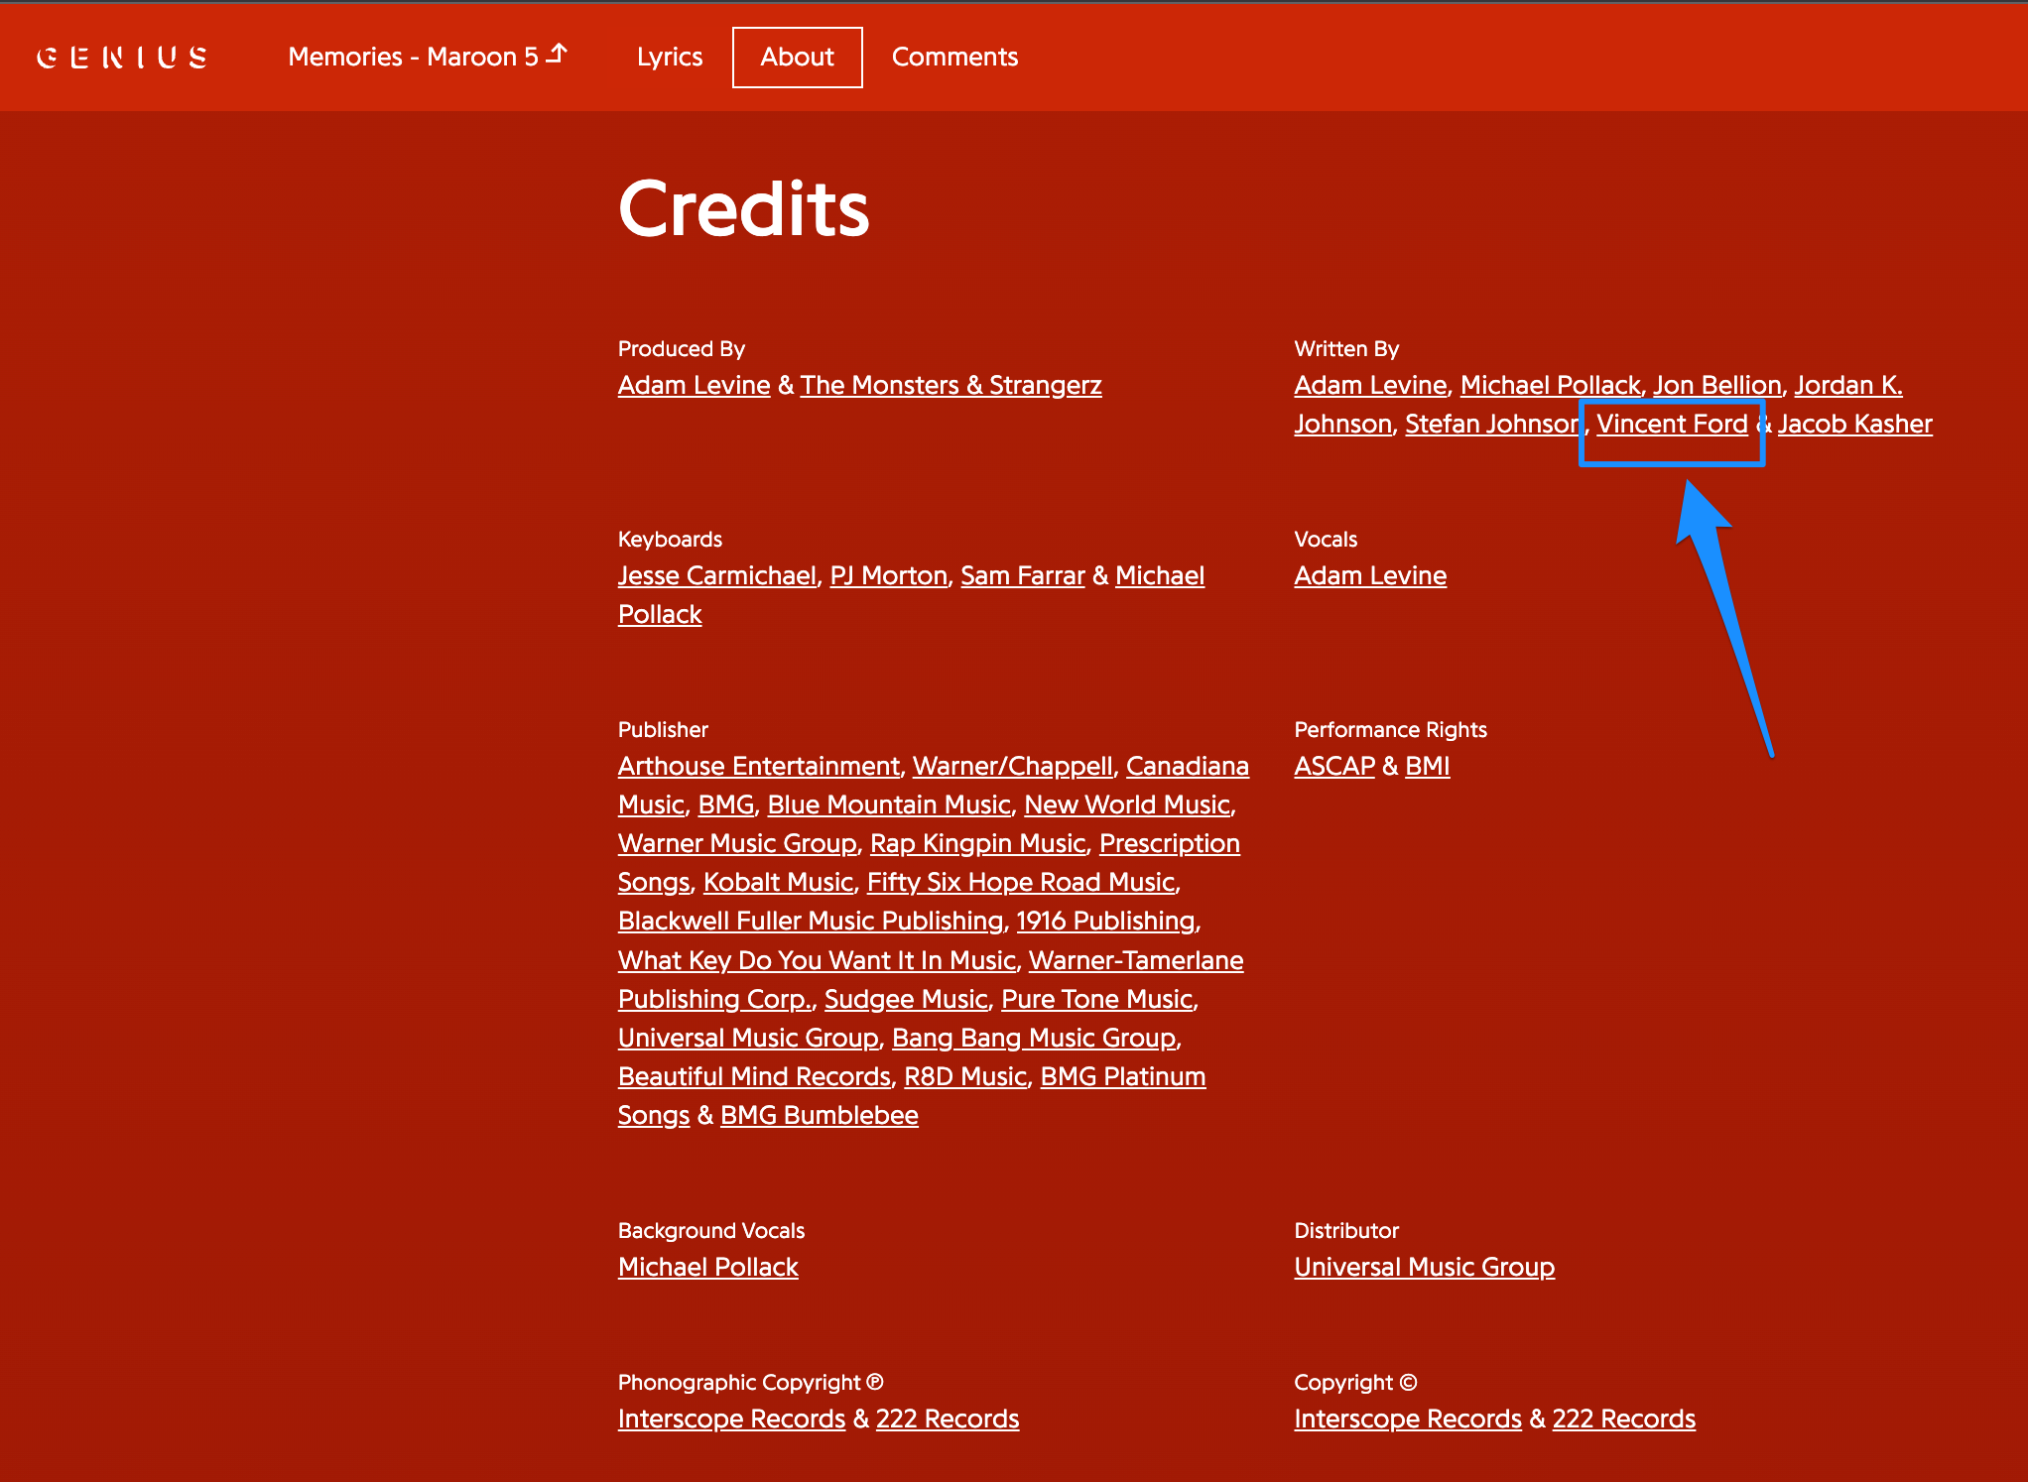This screenshot has width=2028, height=1482.
Task: Open Adam Levine under Vocals
Action: 1369,575
